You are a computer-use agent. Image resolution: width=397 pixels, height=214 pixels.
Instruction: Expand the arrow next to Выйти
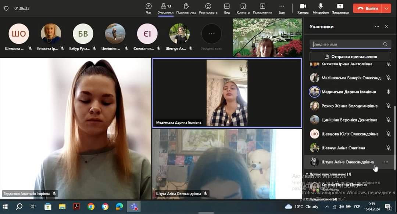click(x=387, y=8)
